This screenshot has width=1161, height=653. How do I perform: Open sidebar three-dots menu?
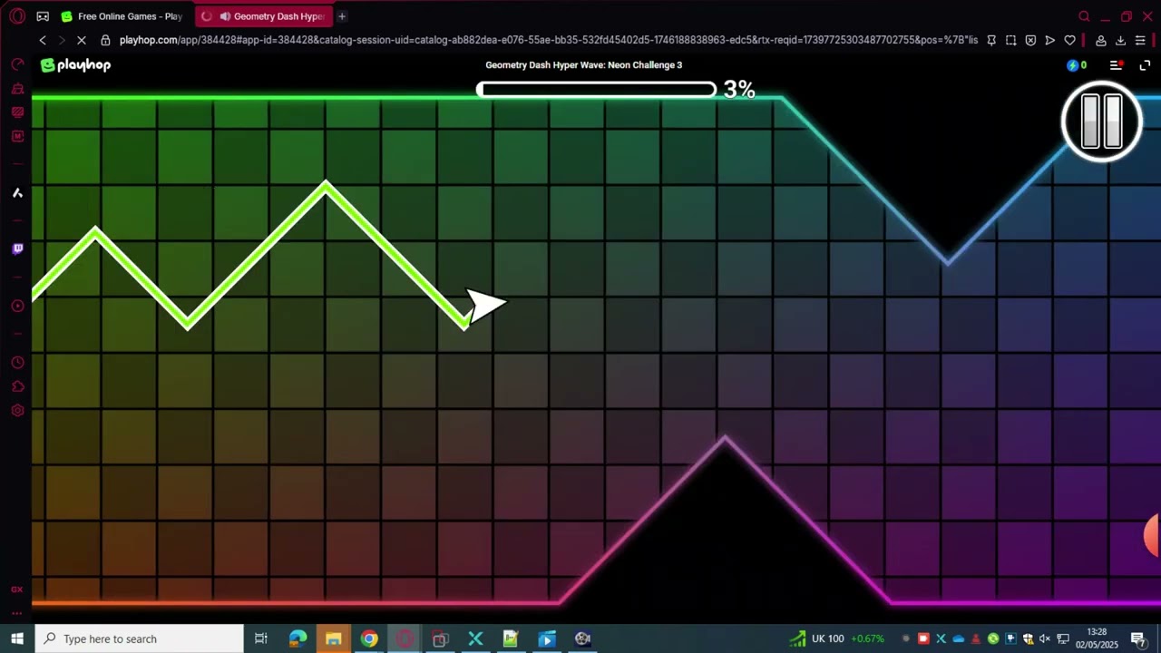(17, 613)
